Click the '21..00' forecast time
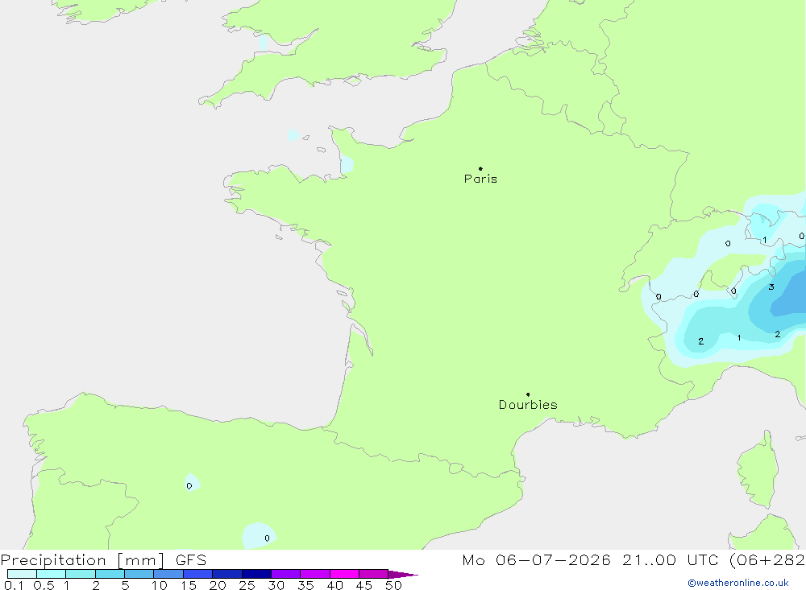 click(649, 559)
